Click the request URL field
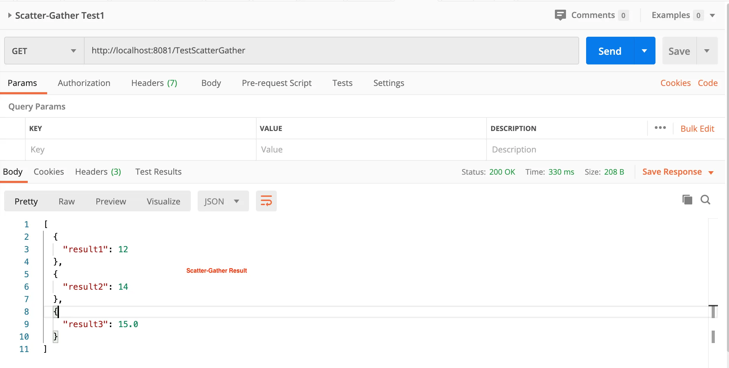Viewport: 729px width, 368px height. pos(332,51)
